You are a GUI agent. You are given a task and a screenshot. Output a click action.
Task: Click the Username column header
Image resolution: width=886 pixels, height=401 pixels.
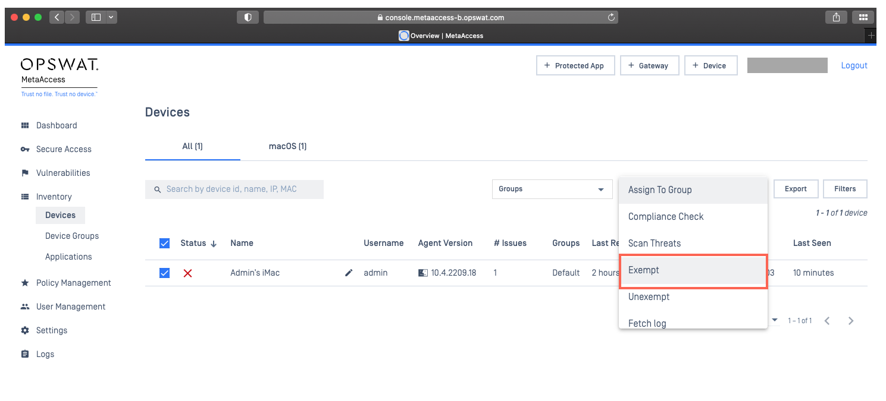coord(384,243)
